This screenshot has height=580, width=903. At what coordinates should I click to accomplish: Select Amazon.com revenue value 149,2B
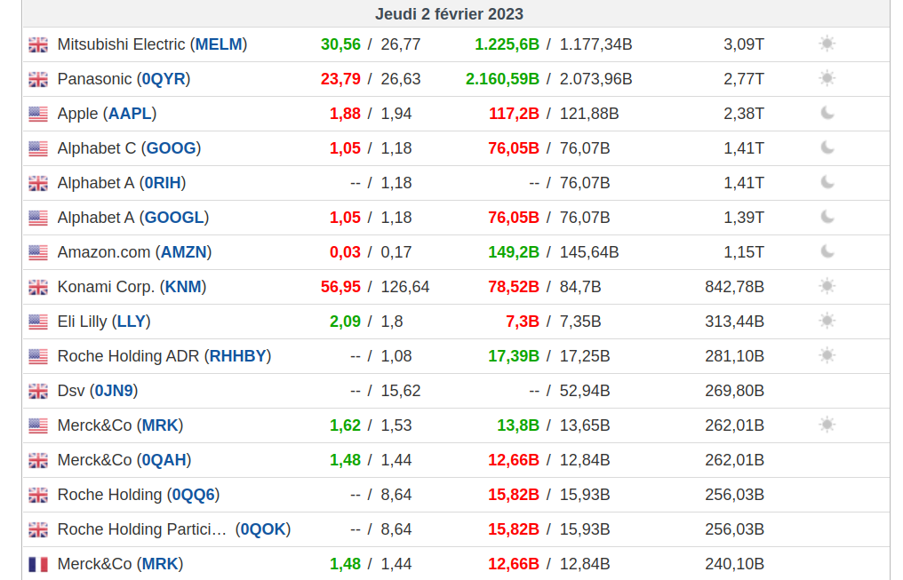[x=515, y=252]
